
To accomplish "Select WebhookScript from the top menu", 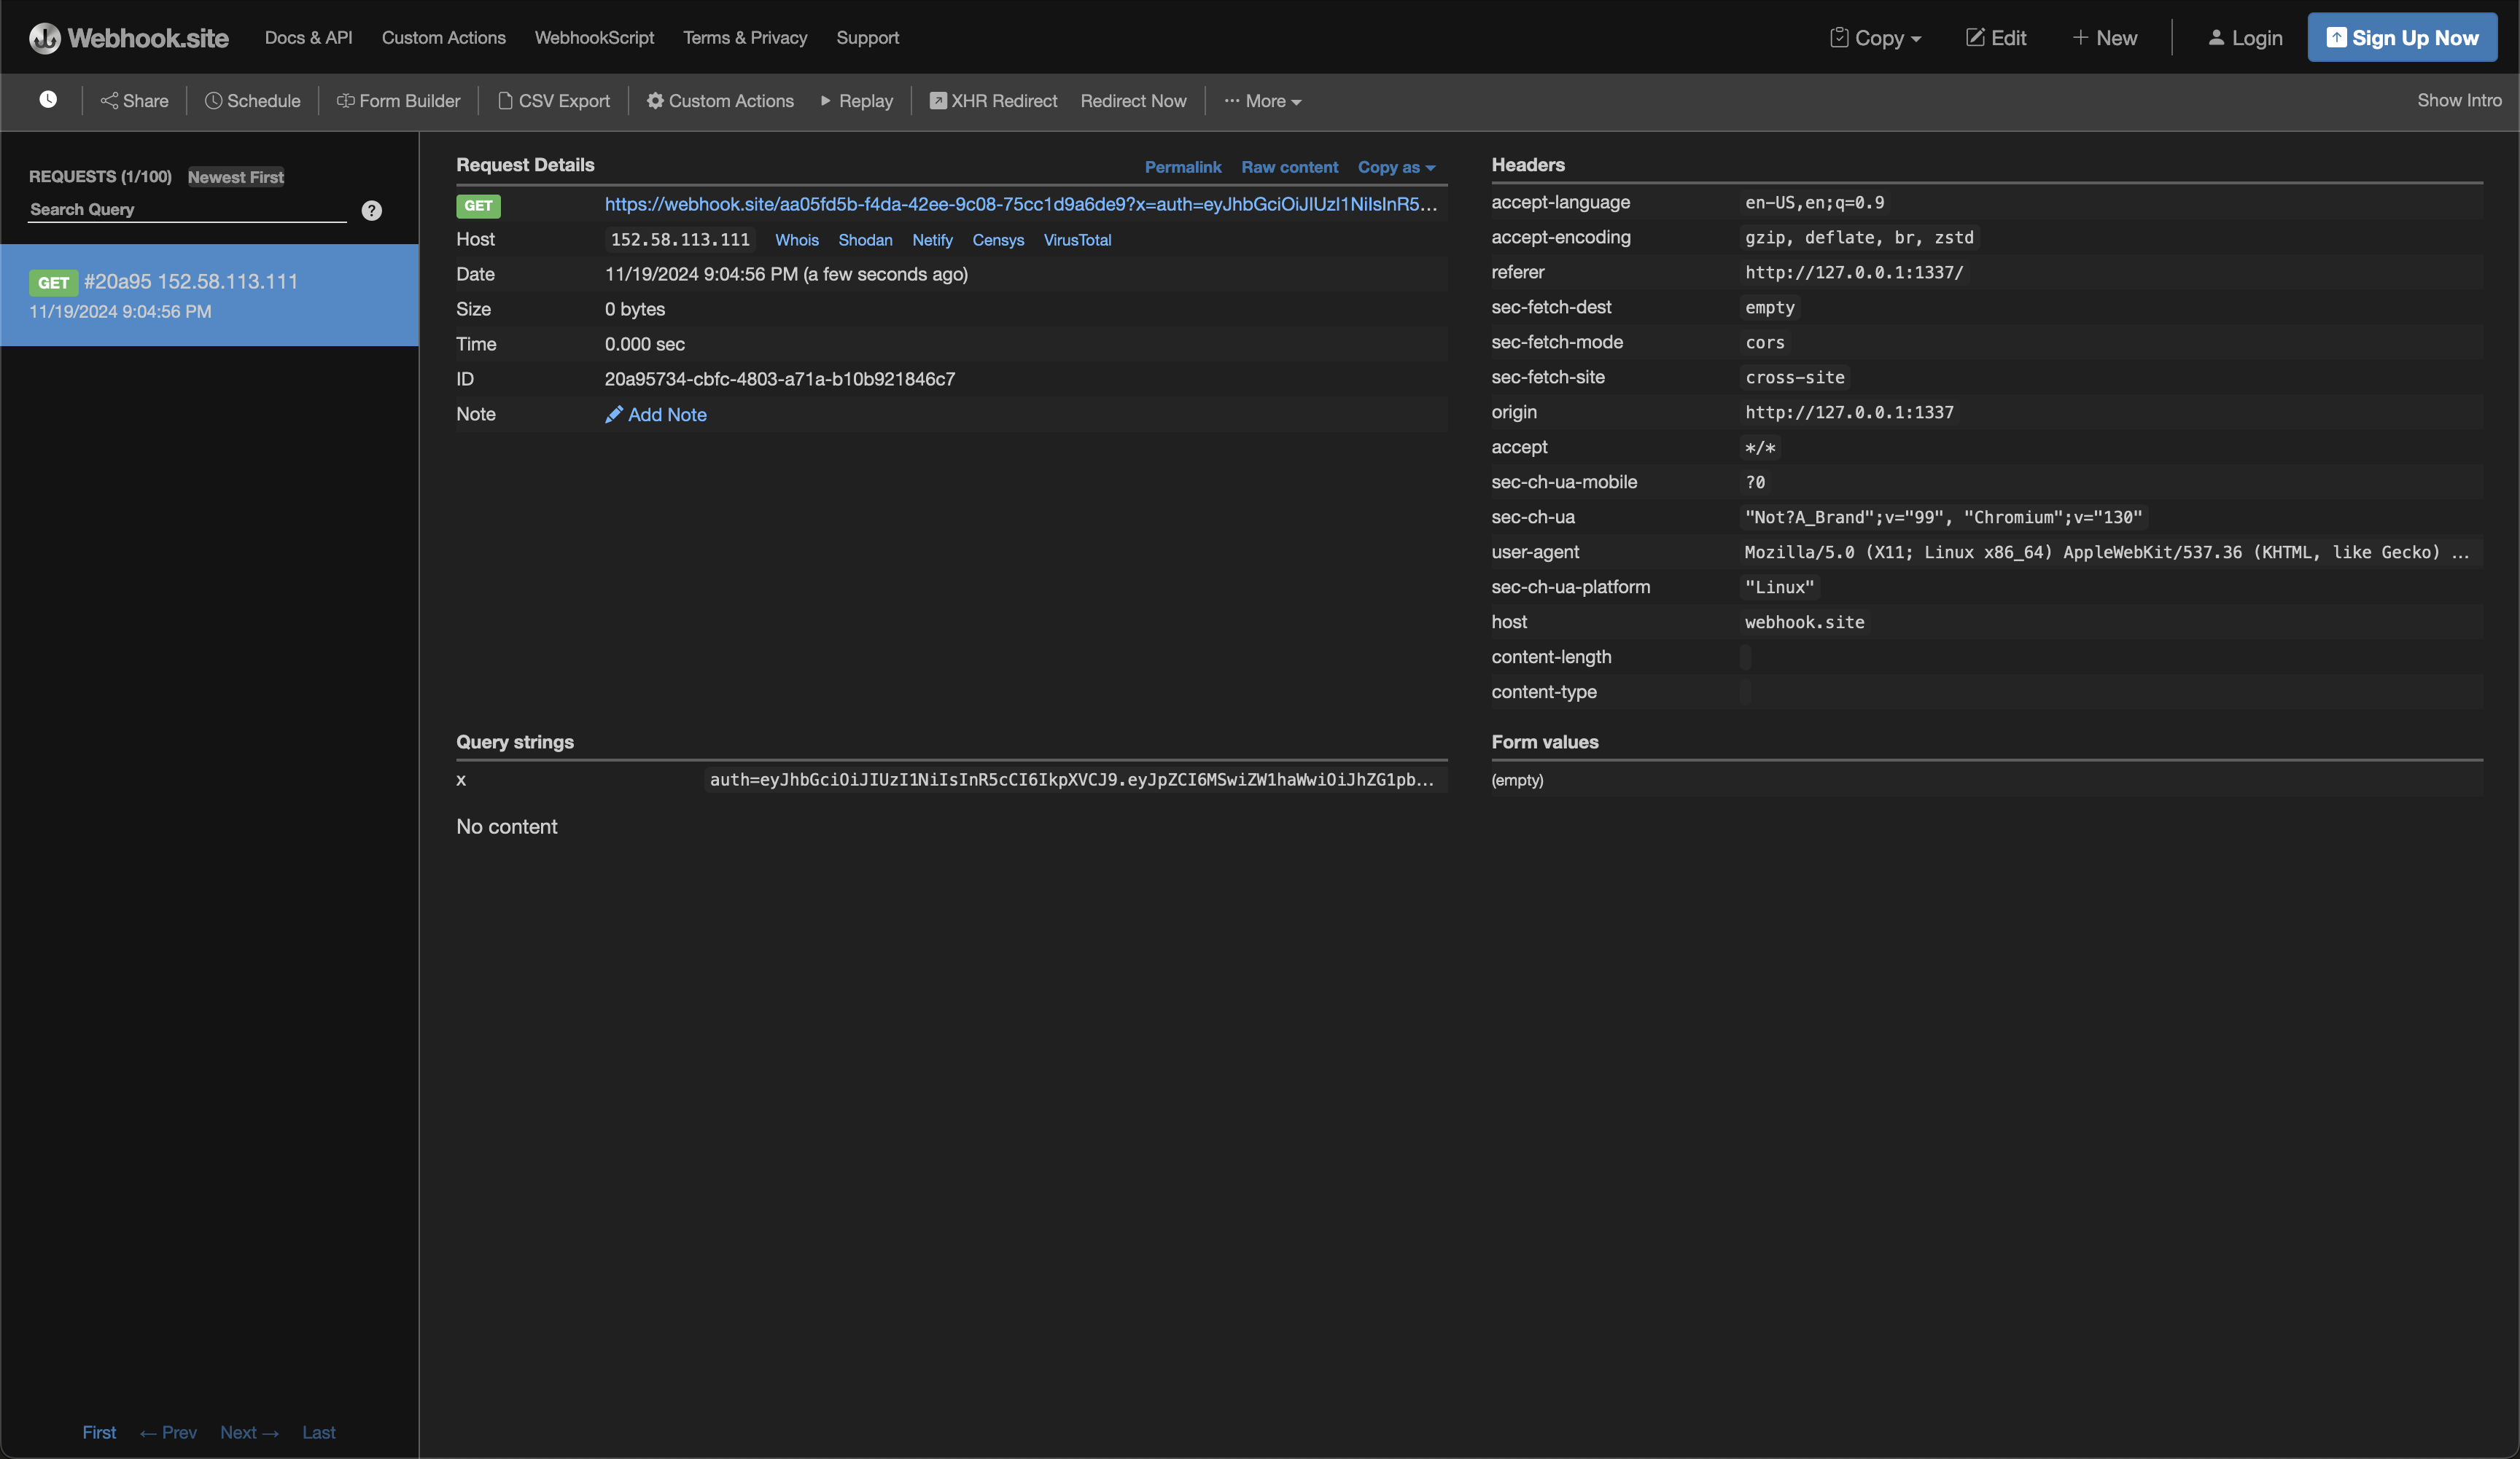I will [594, 37].
